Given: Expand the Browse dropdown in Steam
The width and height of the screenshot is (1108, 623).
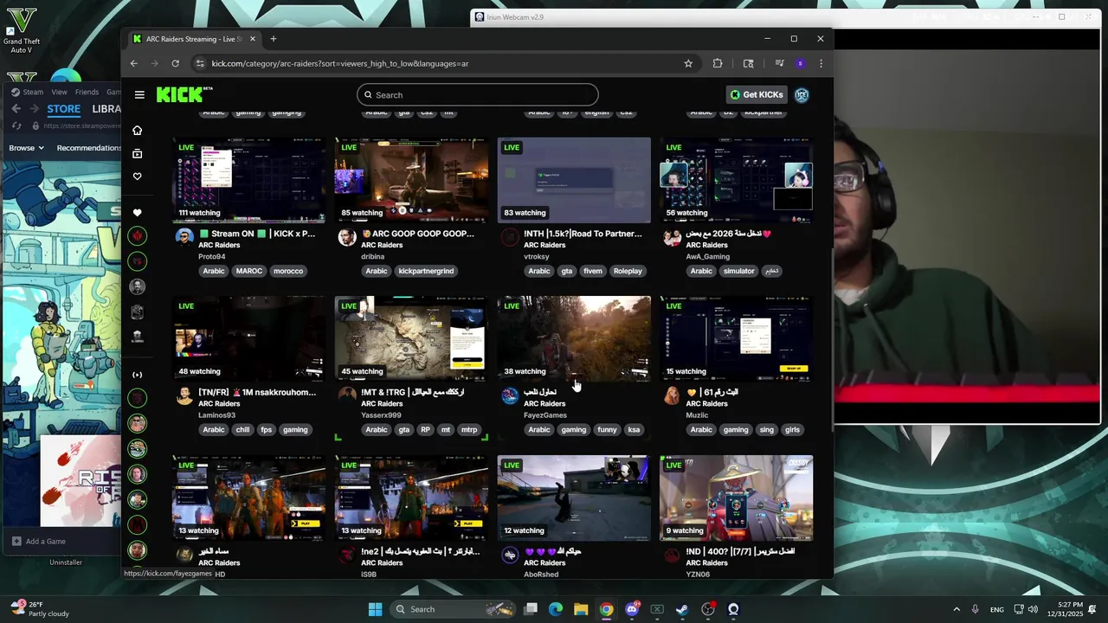Looking at the screenshot, I should click(27, 148).
